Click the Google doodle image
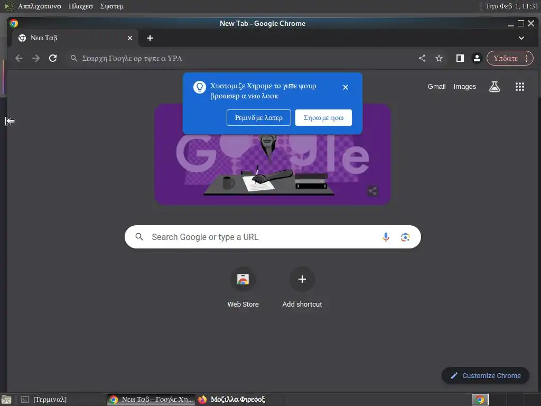541x406 pixels. [273, 154]
